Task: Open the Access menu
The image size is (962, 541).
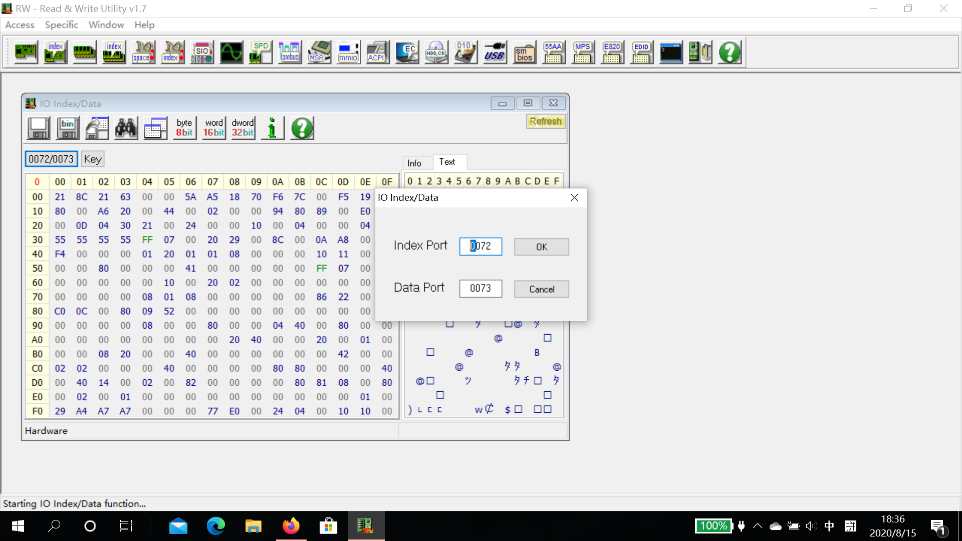Action: pyautogui.click(x=20, y=25)
